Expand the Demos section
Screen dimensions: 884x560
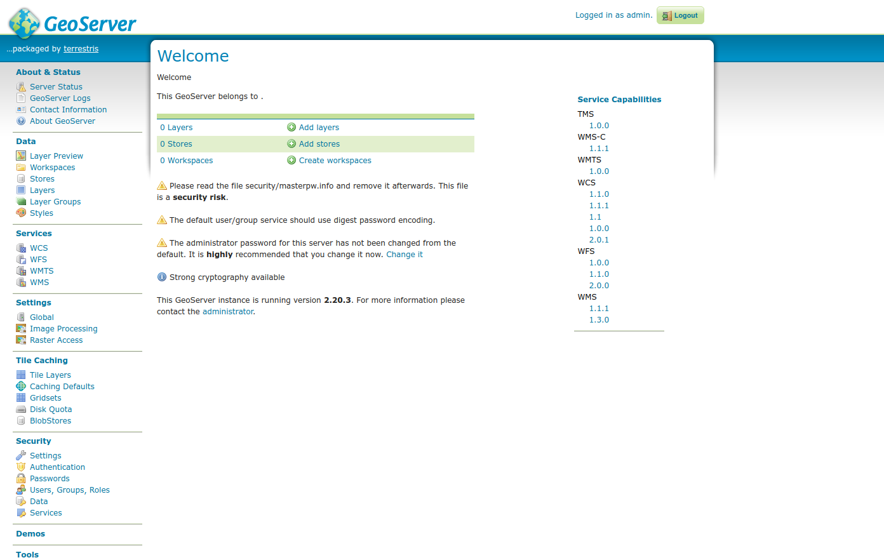click(x=30, y=534)
